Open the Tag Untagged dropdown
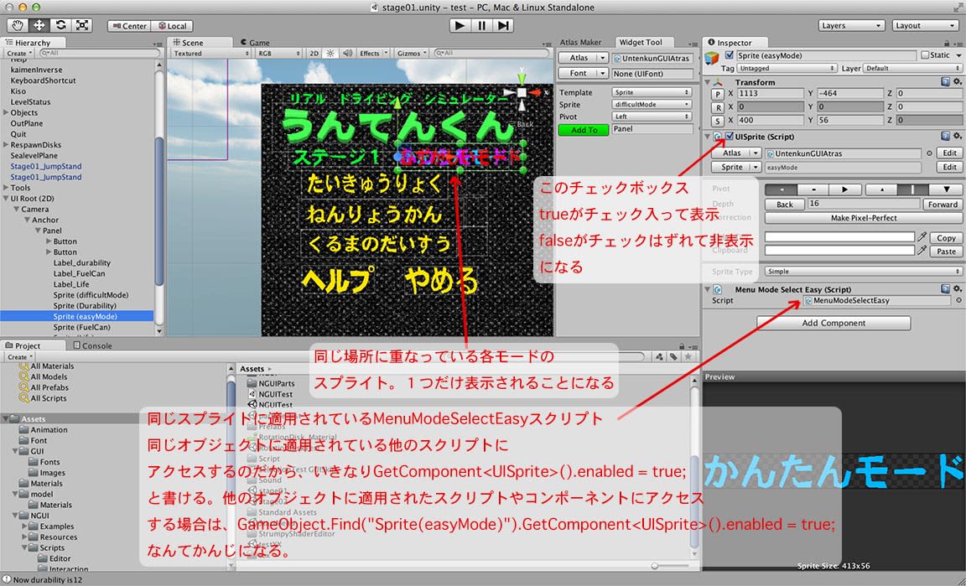 point(787,69)
